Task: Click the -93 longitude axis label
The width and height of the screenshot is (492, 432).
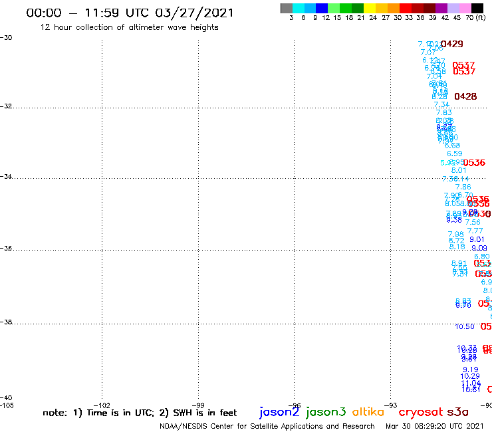Action: coord(391,405)
